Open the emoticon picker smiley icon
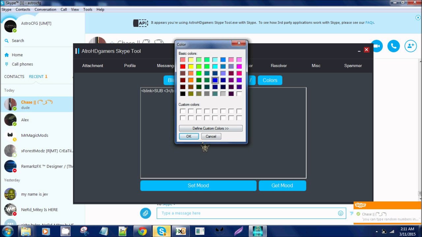 341,213
